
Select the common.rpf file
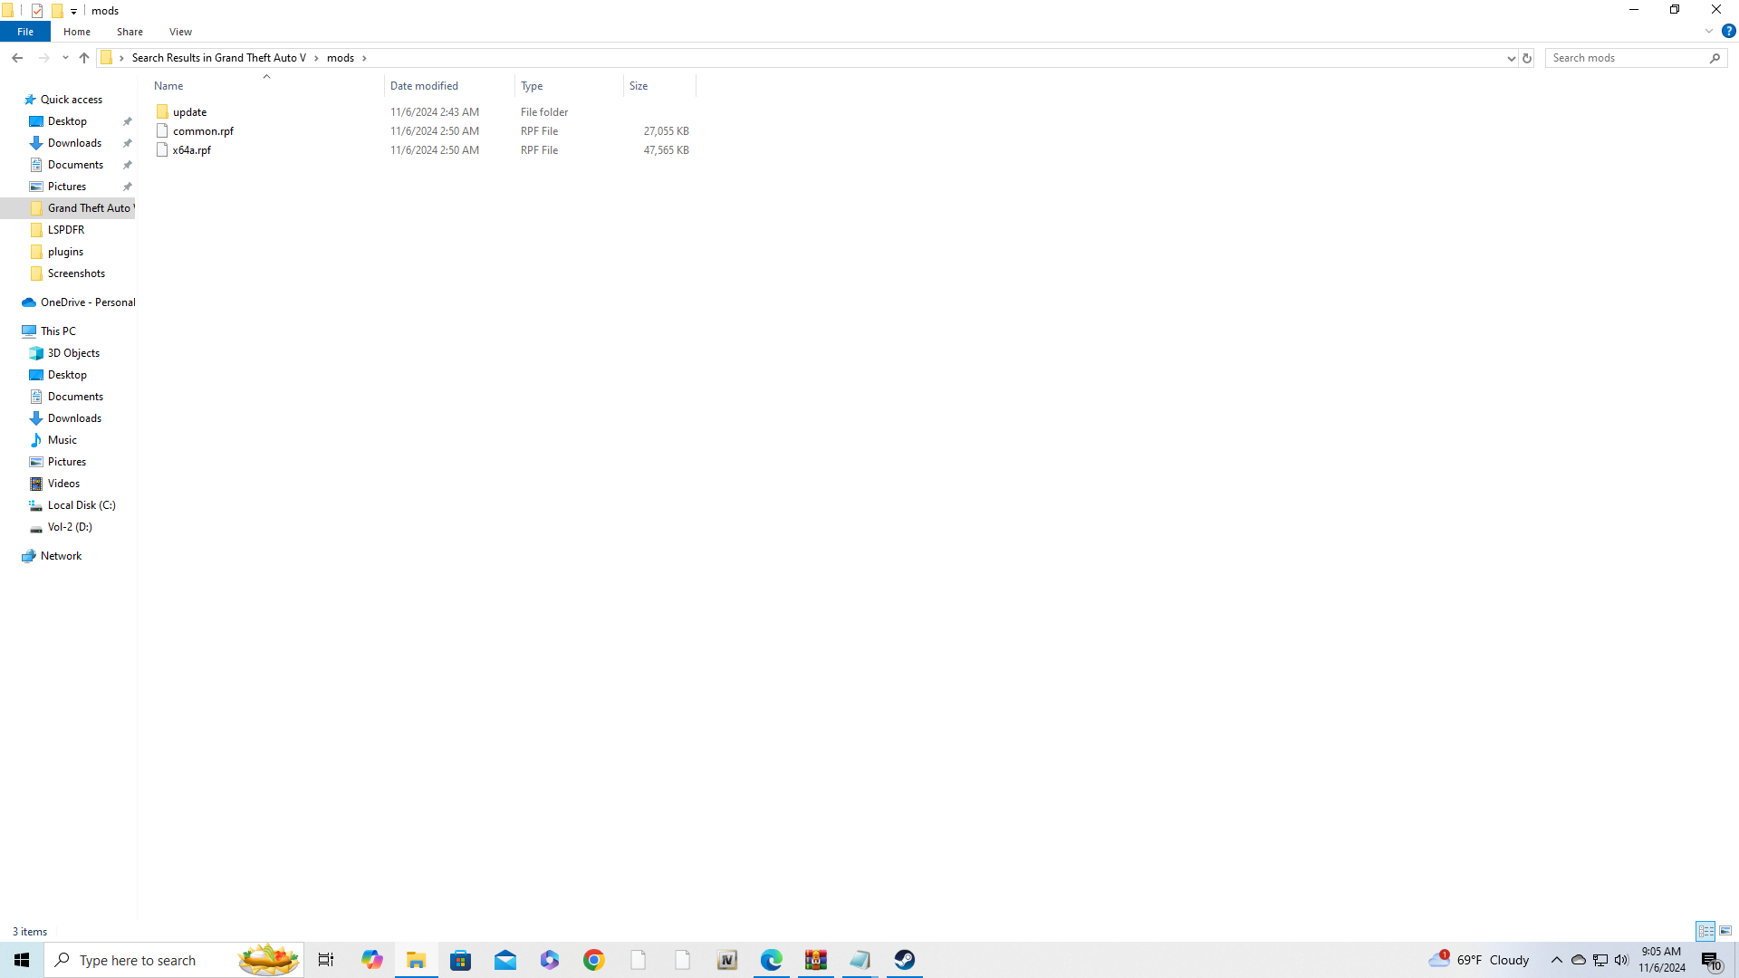[x=203, y=131]
